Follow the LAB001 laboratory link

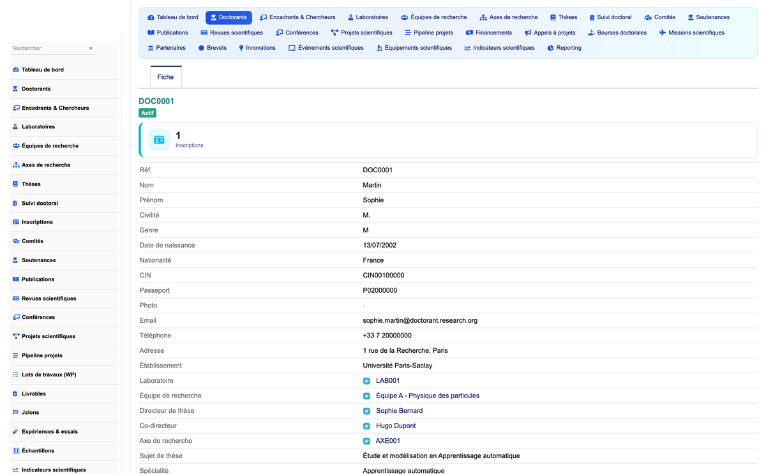coord(387,381)
